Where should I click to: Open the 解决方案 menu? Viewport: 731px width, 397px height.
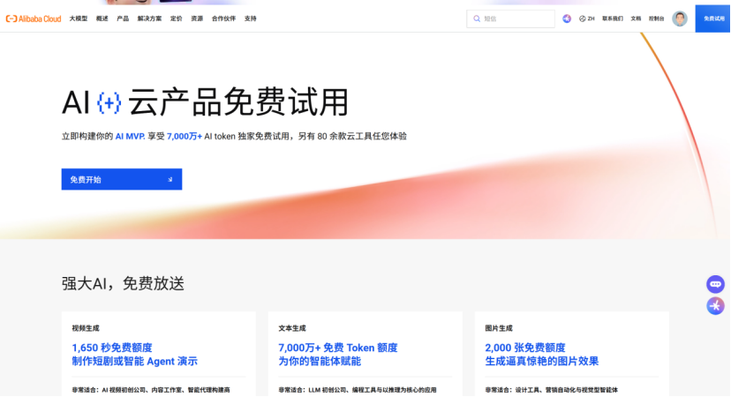click(149, 19)
